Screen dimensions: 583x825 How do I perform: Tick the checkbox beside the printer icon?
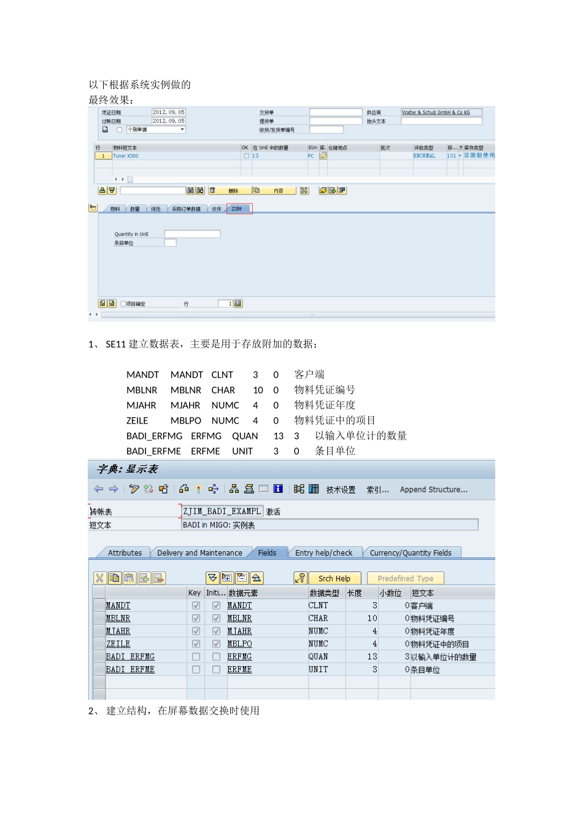coord(119,130)
